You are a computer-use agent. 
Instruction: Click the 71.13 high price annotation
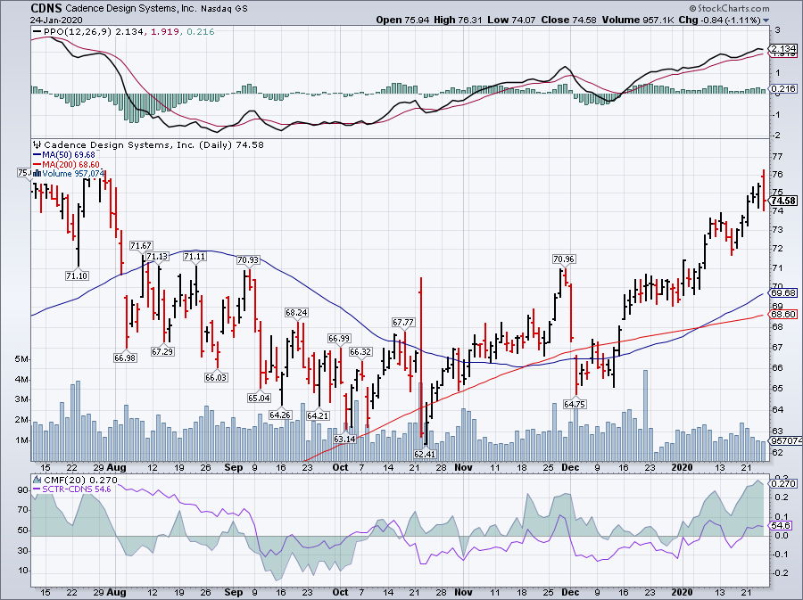pyautogui.click(x=157, y=256)
